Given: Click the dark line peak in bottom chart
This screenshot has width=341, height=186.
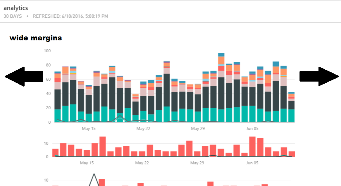Looking at the screenshot, I should pyautogui.click(x=95, y=174).
